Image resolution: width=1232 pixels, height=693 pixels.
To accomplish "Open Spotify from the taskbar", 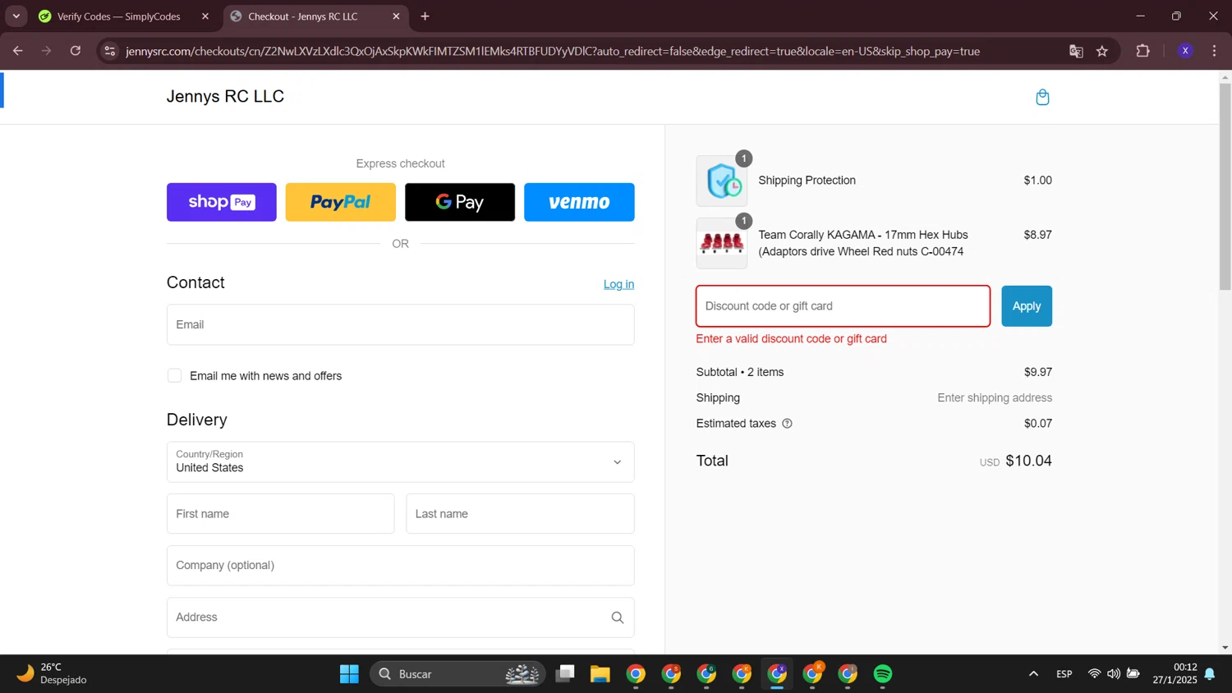I will point(883,674).
